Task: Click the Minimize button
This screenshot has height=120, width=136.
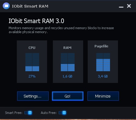Action: [x=103, y=96]
